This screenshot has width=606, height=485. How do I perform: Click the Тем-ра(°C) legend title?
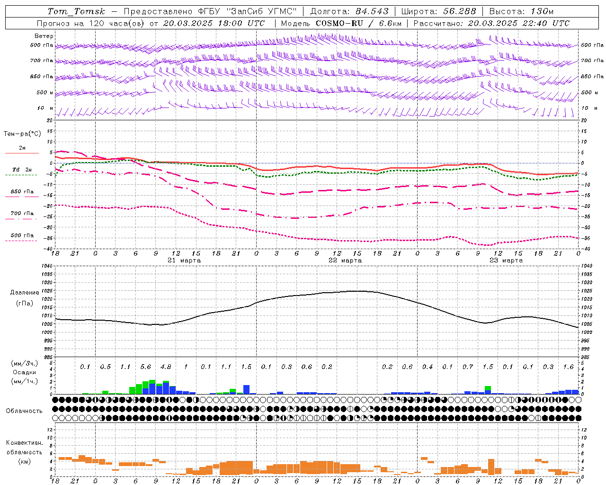[x=22, y=134]
